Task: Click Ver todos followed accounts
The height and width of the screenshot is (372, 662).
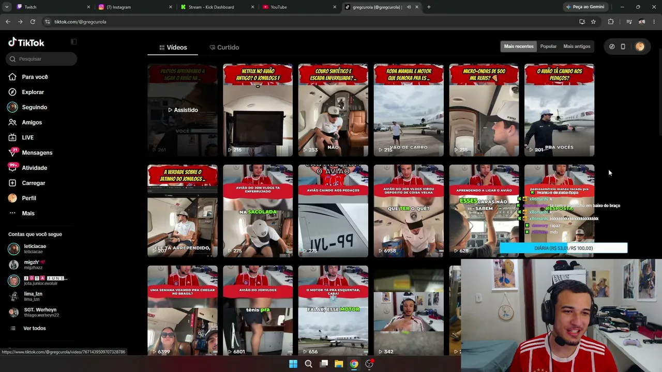Action: (x=34, y=328)
